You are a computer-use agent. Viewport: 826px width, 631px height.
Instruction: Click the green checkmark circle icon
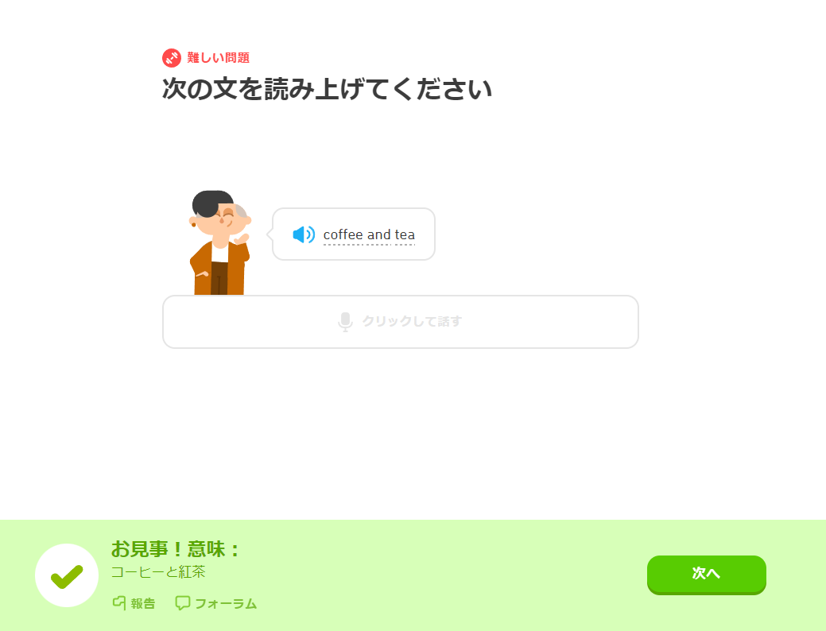[x=67, y=575]
